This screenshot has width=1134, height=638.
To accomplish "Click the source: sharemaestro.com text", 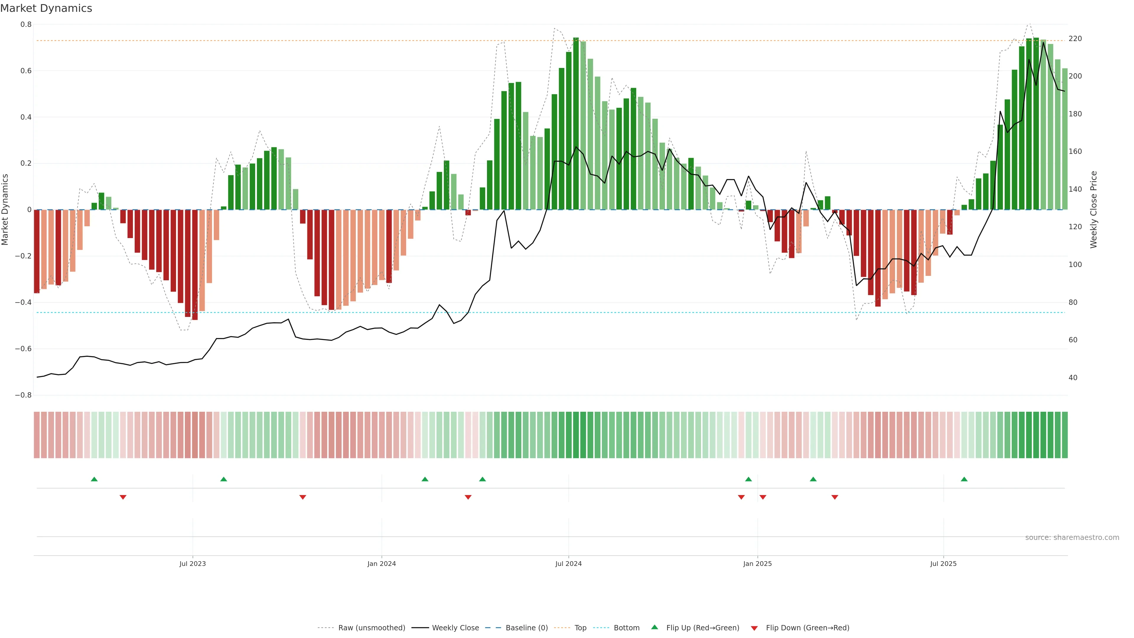I will (x=1072, y=538).
